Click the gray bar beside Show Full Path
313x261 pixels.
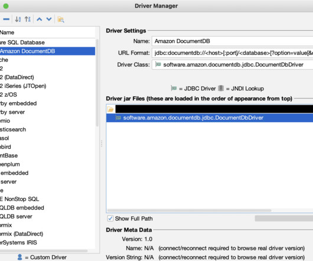[284, 218]
